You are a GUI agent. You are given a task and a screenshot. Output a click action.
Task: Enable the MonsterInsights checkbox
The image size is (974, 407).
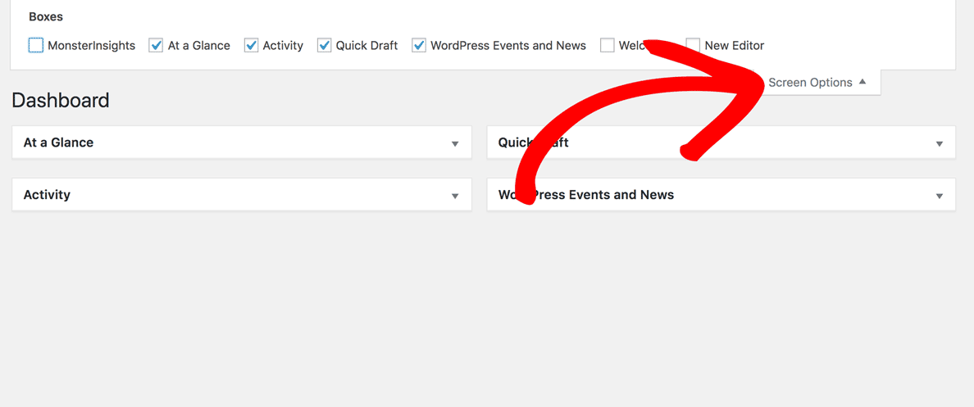pyautogui.click(x=35, y=45)
